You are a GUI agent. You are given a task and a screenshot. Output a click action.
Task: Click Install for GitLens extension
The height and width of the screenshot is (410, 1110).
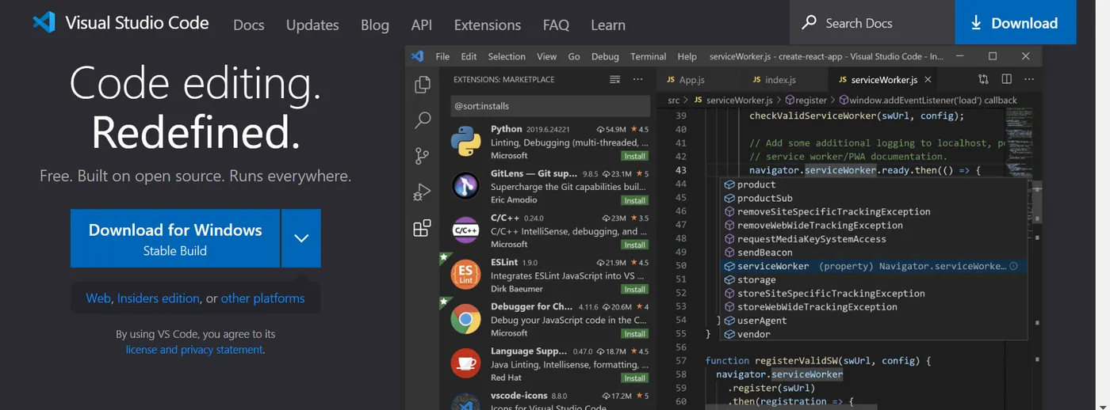(635, 200)
